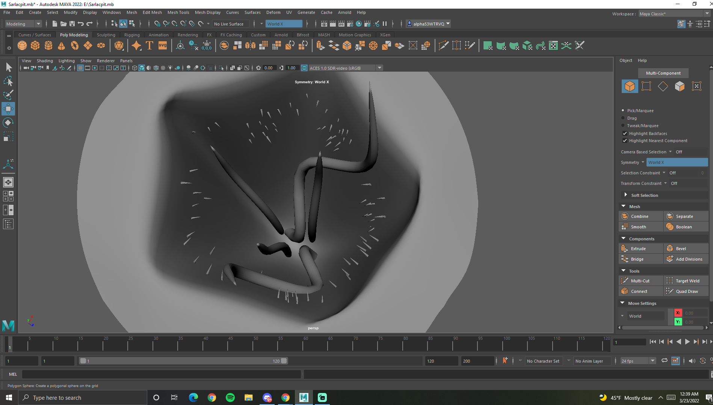Select object selection mode cube icon
This screenshot has height=405, width=713.
coord(630,86)
